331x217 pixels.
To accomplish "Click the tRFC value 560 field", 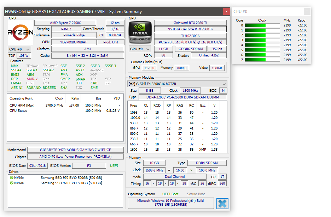I will [x=222, y=183].
